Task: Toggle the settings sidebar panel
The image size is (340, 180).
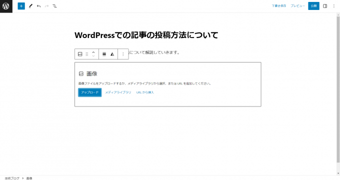Action: coord(325,6)
